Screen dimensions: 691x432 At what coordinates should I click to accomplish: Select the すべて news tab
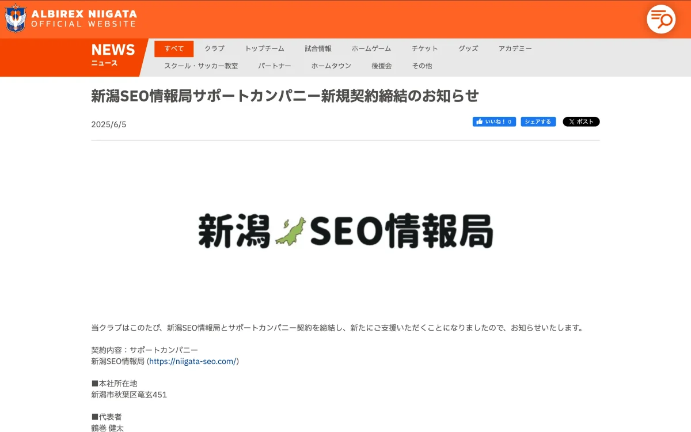tap(174, 49)
